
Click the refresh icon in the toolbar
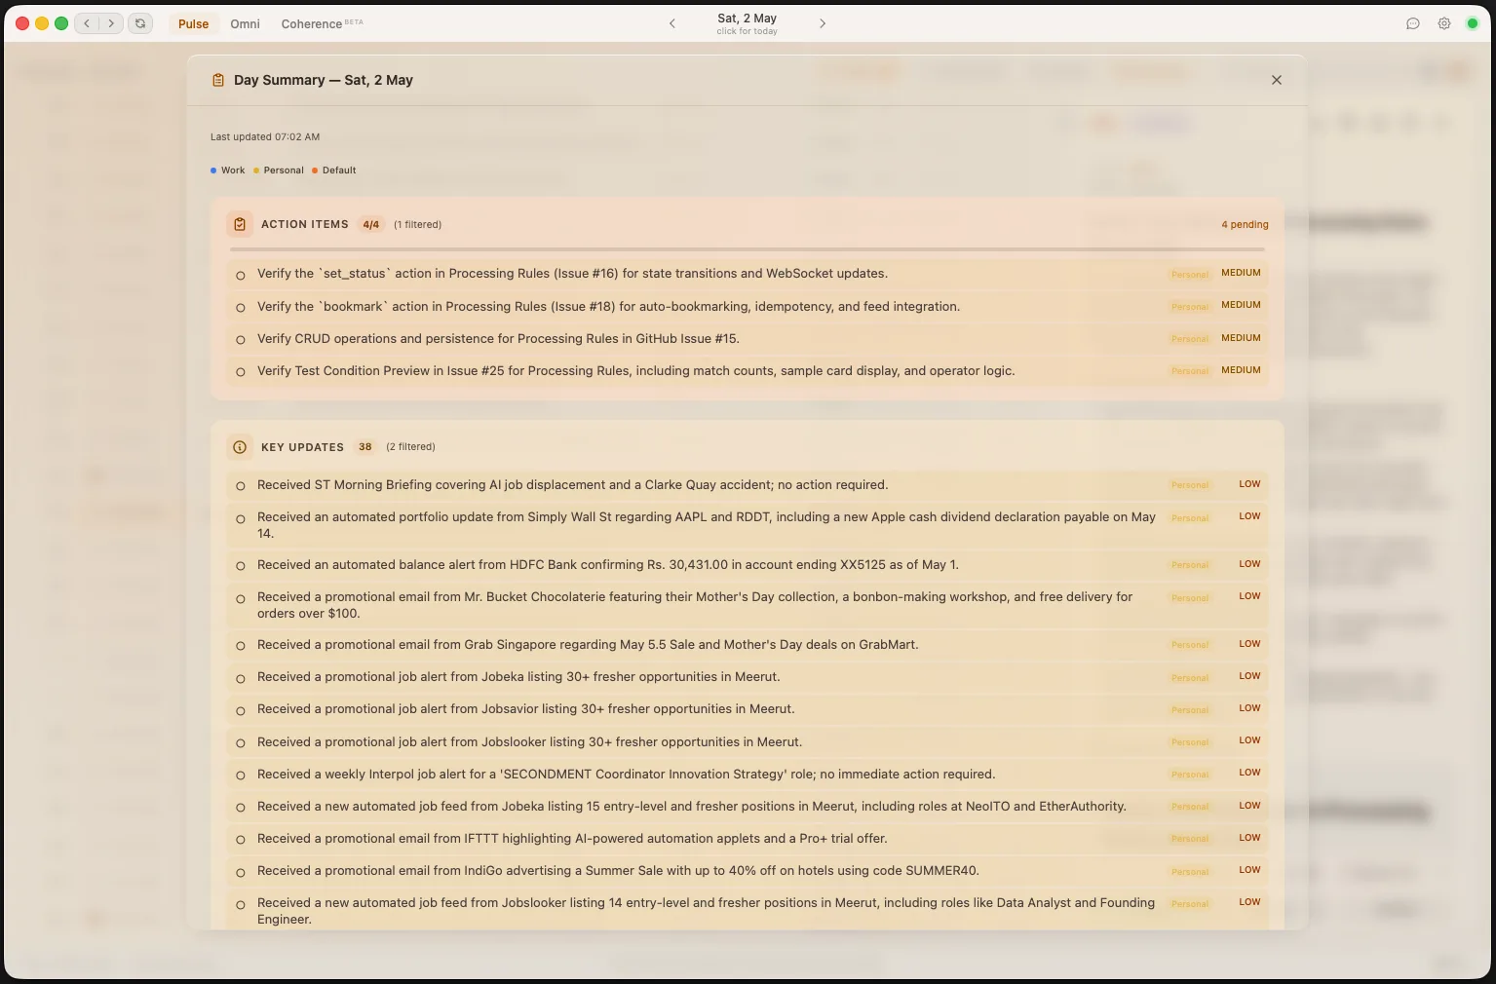point(140,23)
